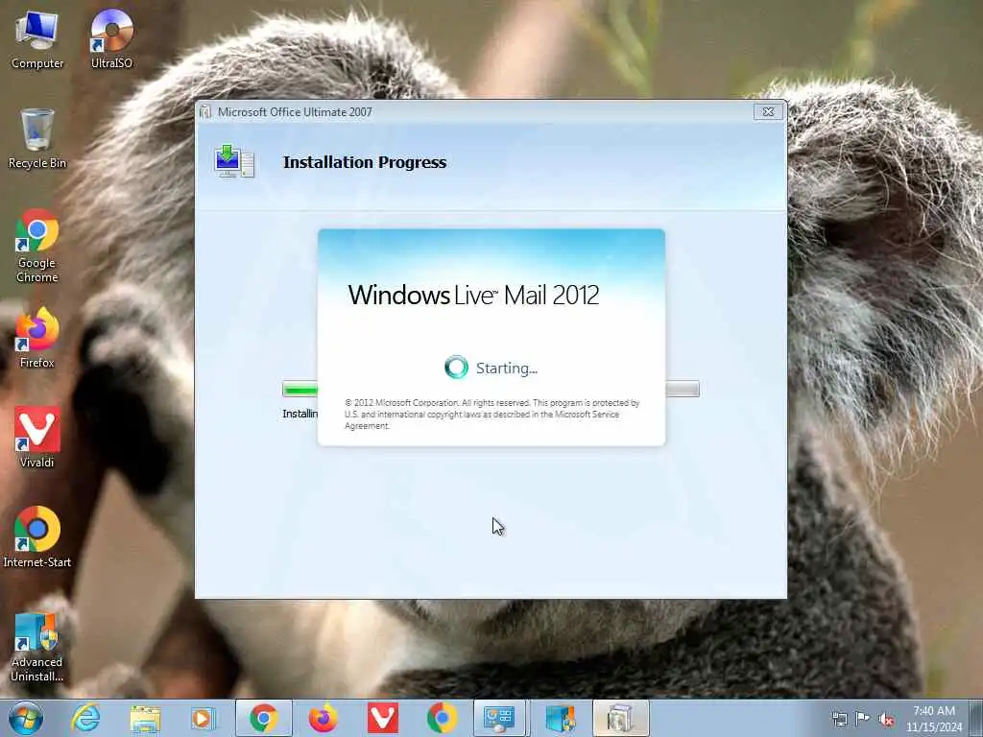The width and height of the screenshot is (983, 737).
Task: Click the spinning Starting indicator
Action: (x=456, y=368)
